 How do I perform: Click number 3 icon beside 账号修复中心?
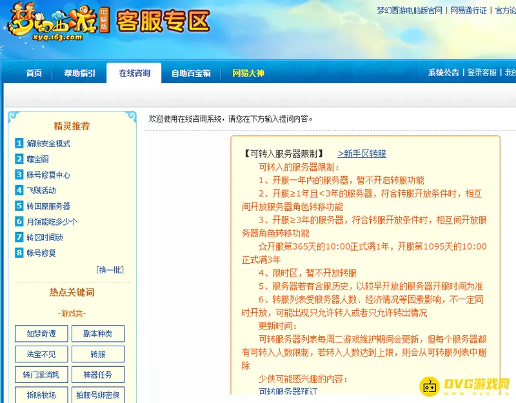tap(19, 174)
